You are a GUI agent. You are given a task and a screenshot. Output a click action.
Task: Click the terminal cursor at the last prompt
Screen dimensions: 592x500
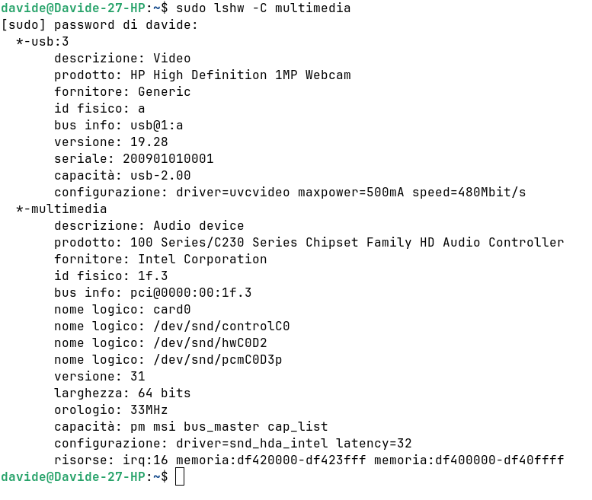pyautogui.click(x=180, y=476)
